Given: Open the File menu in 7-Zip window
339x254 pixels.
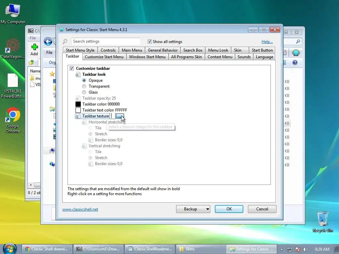Looking at the screenshot, I should [x=33, y=38].
